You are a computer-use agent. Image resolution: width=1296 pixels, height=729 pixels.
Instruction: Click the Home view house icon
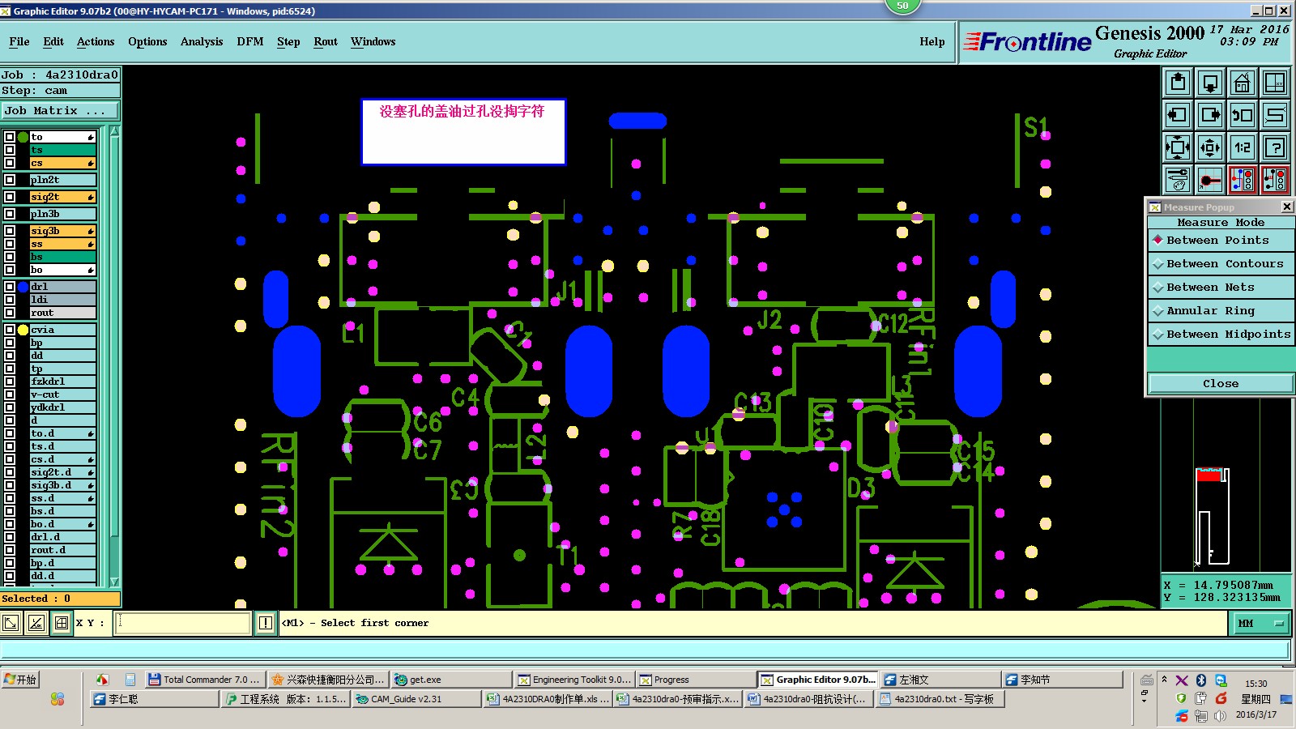[x=1243, y=83]
